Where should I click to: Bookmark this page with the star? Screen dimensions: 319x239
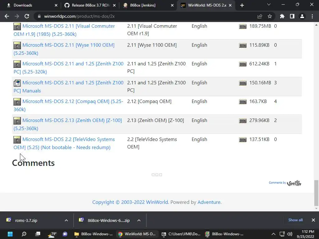tap(270, 16)
